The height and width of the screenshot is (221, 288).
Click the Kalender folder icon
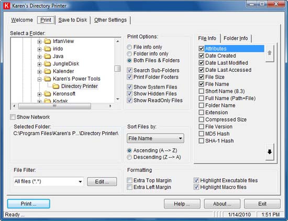48,71
